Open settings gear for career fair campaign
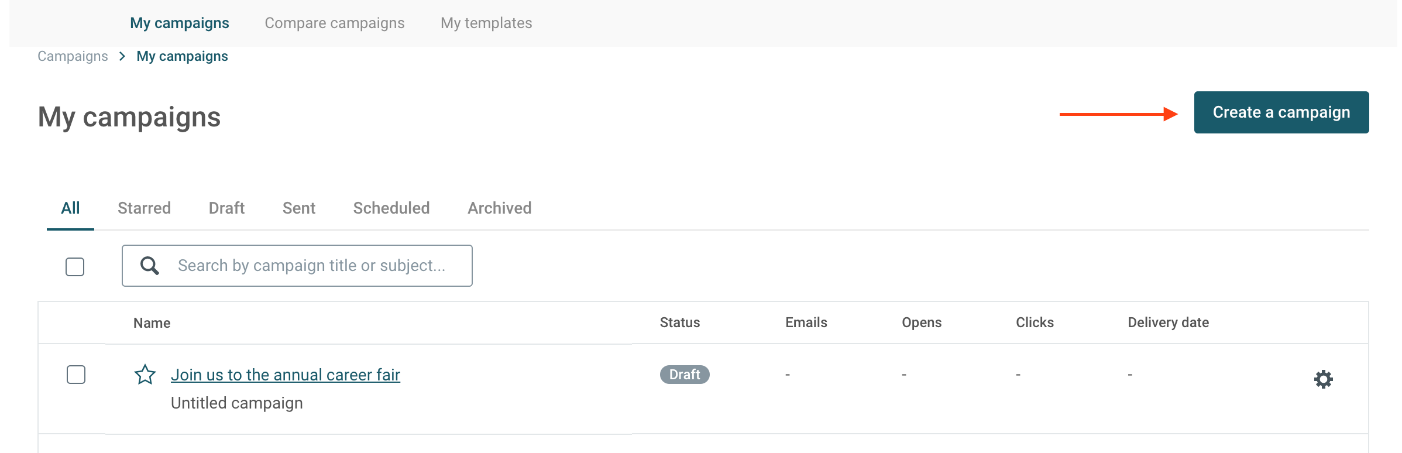1402x453 pixels. click(x=1323, y=379)
